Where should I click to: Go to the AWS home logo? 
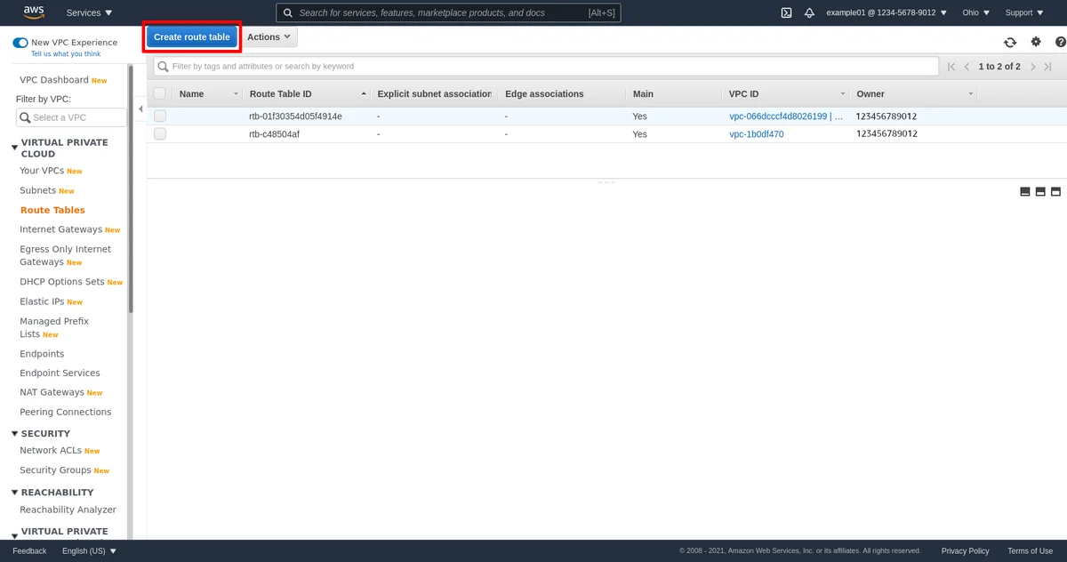click(x=34, y=12)
